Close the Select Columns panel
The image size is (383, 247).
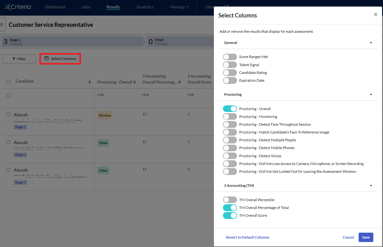tap(375, 14)
